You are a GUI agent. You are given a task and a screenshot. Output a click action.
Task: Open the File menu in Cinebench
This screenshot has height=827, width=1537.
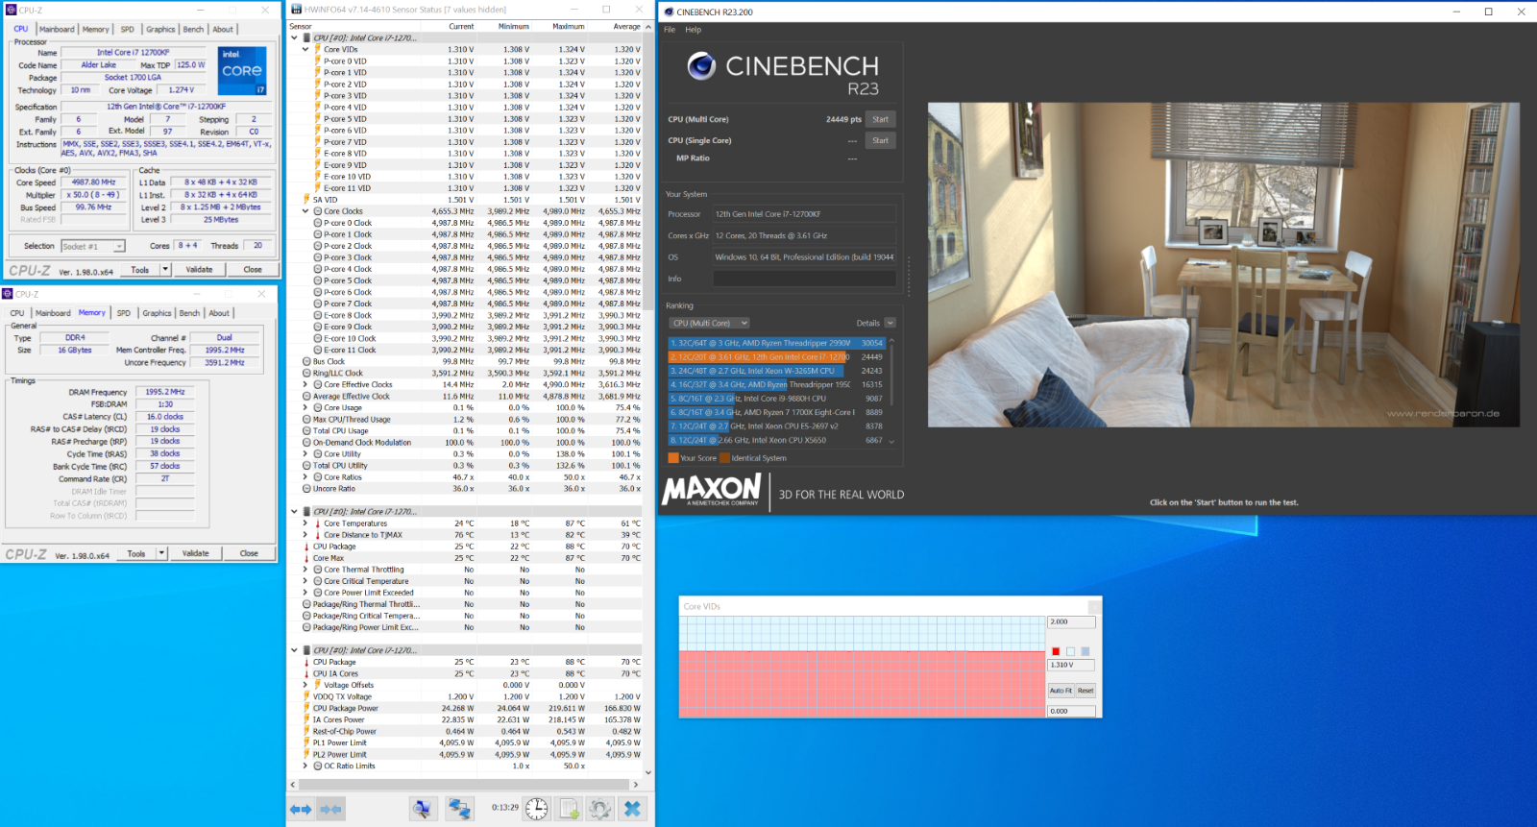click(x=670, y=30)
